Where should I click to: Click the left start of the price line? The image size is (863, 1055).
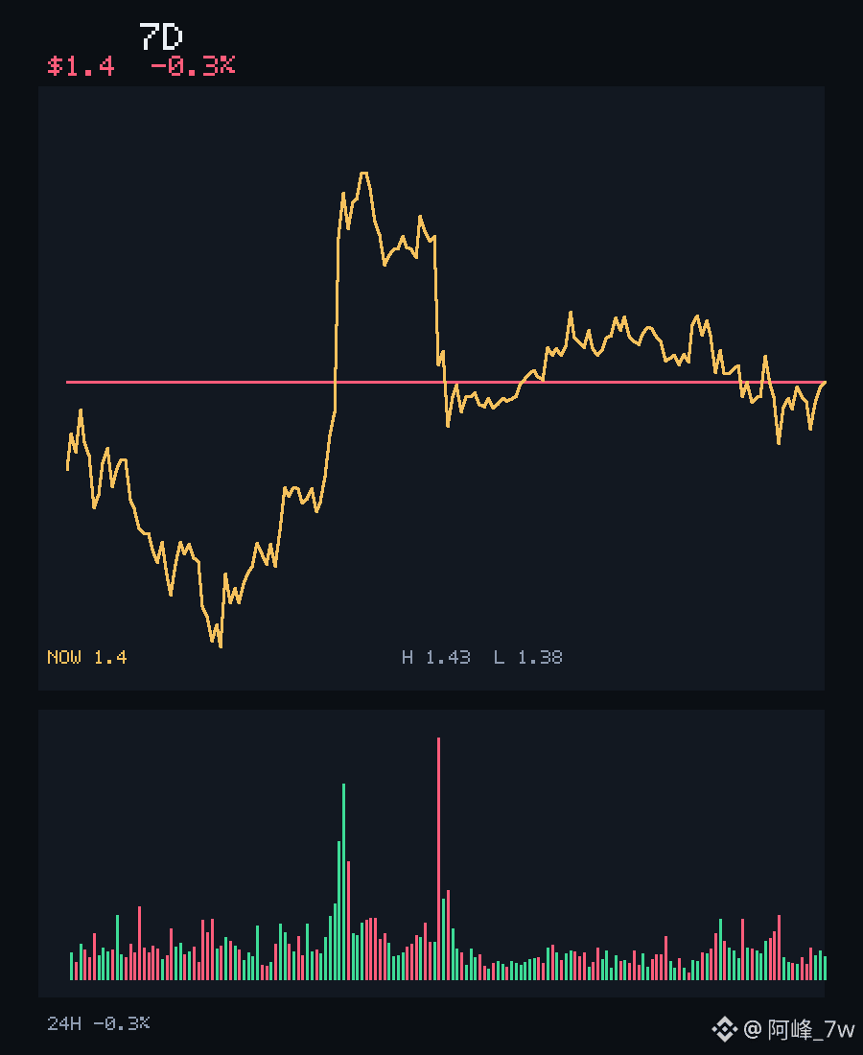tap(68, 467)
